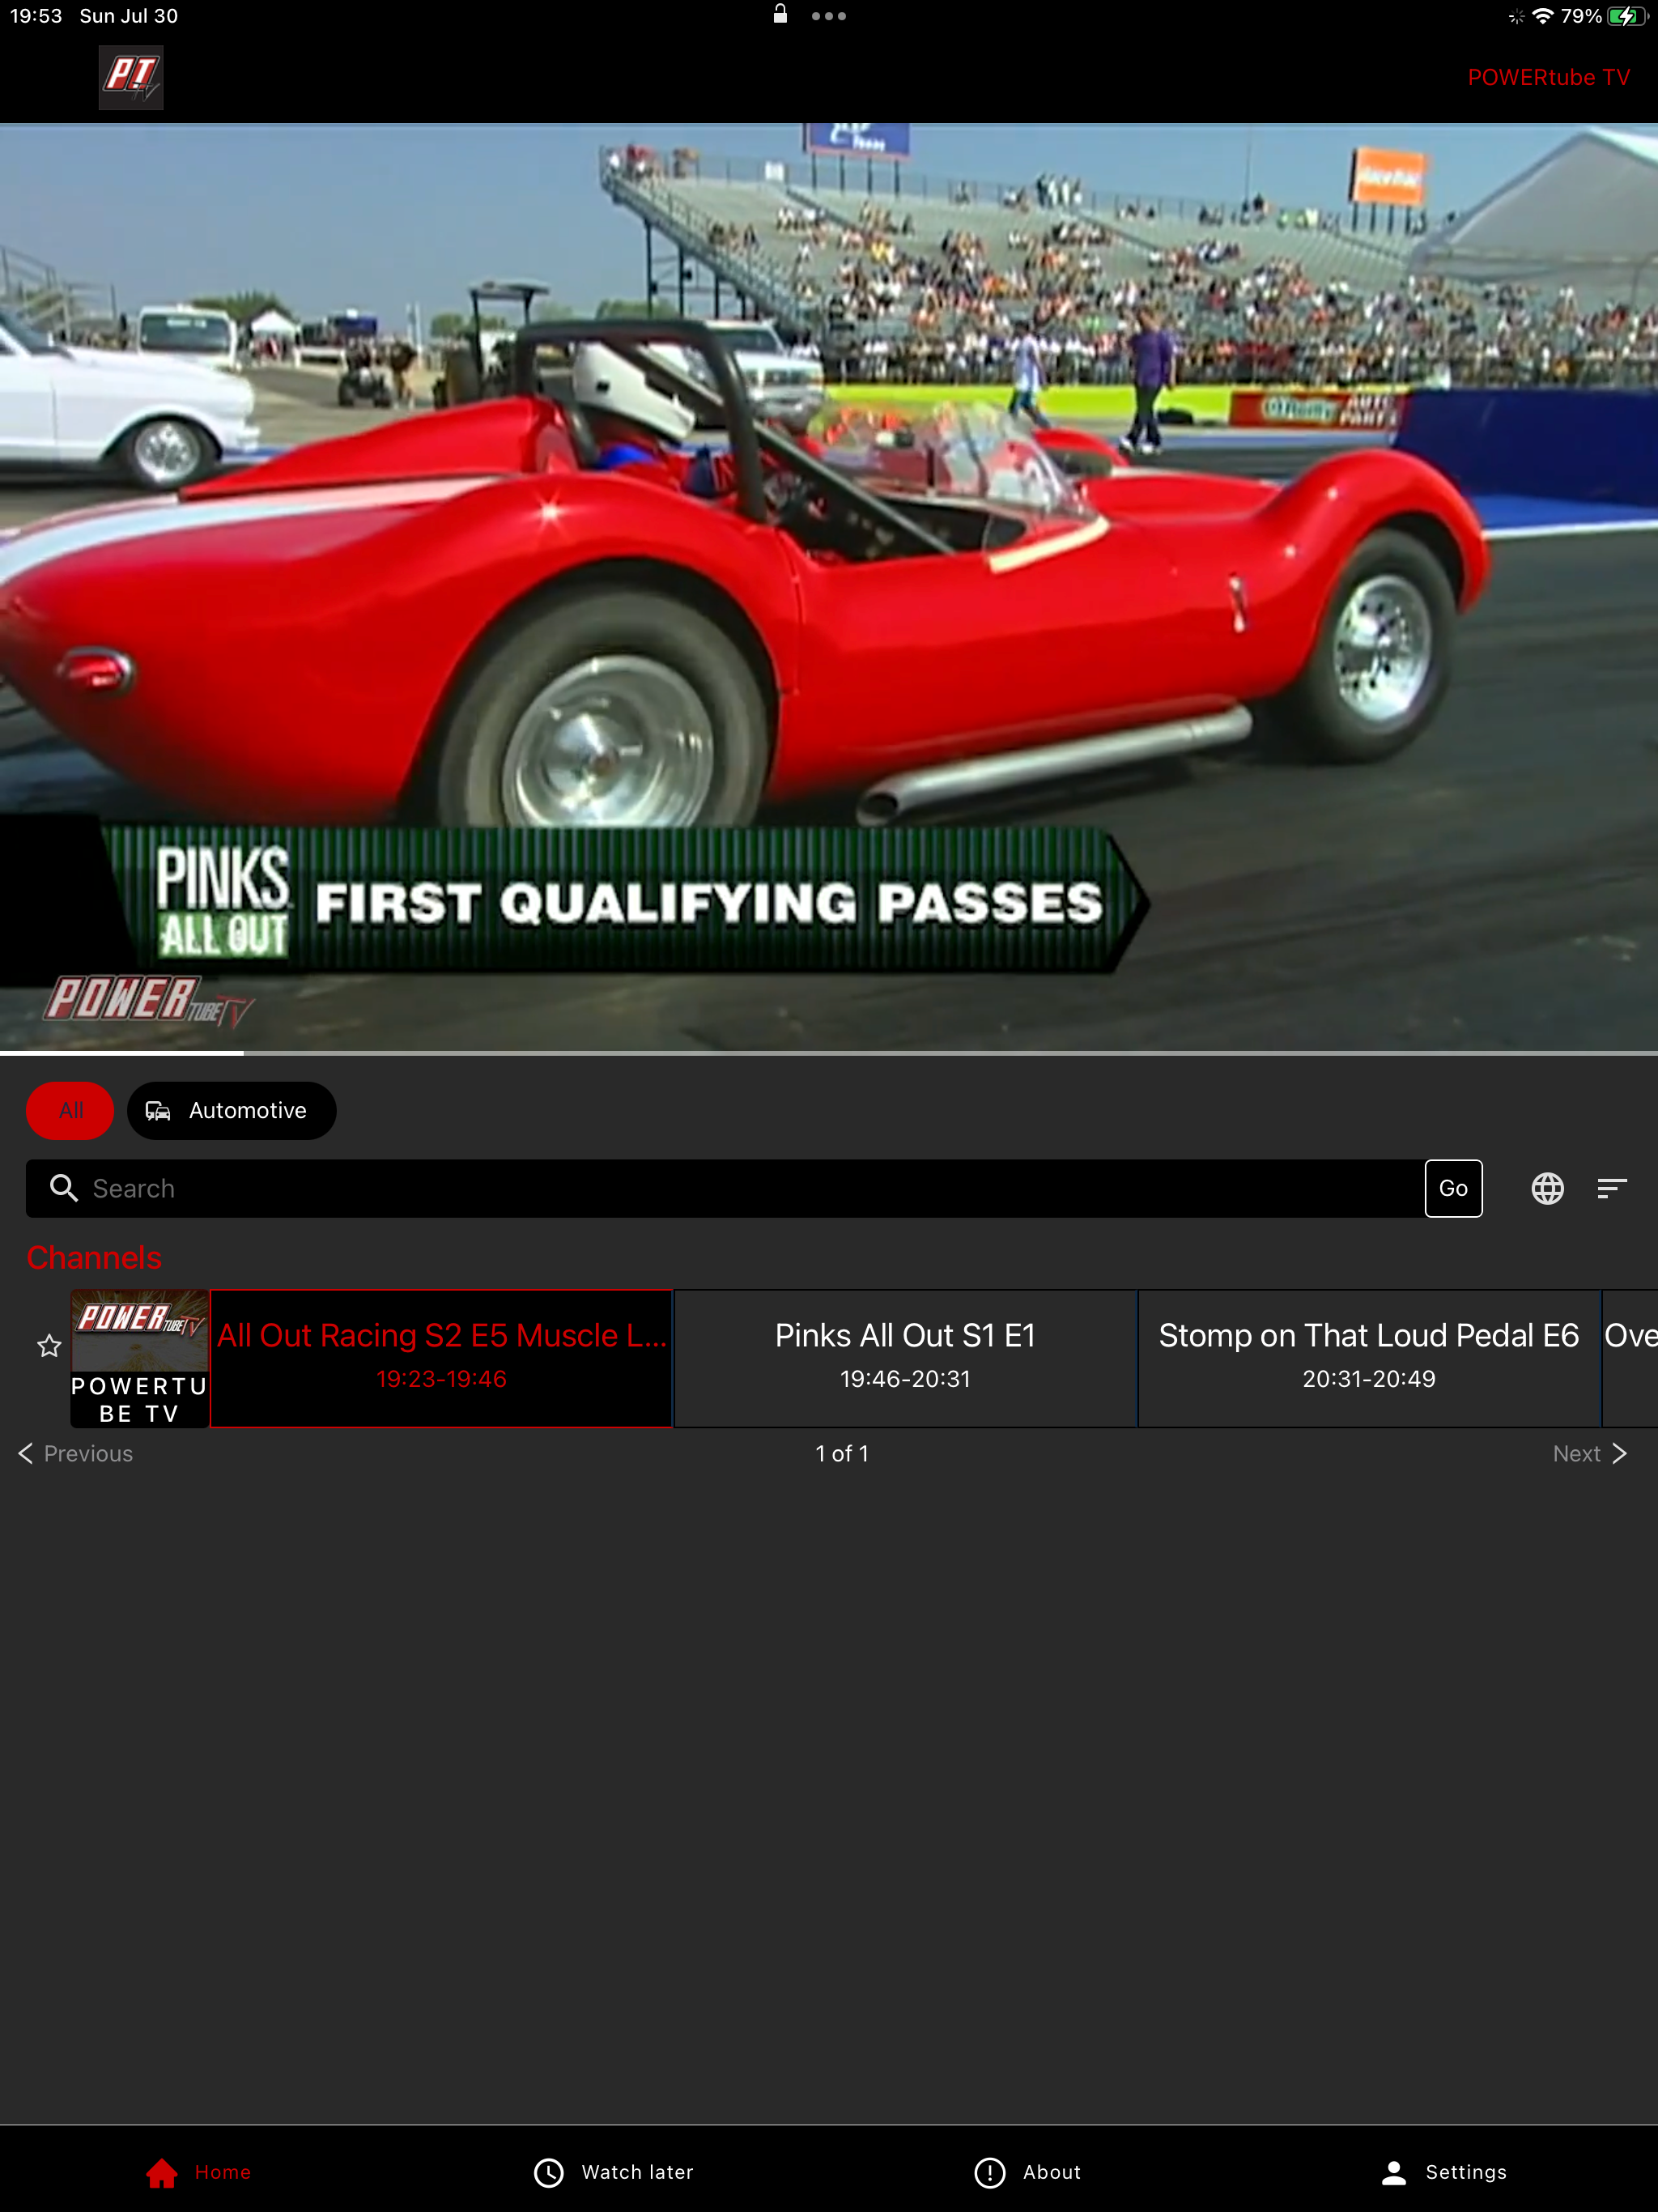Image resolution: width=1658 pixels, height=2212 pixels.
Task: Select the Automotive category chip
Action: 231,1110
